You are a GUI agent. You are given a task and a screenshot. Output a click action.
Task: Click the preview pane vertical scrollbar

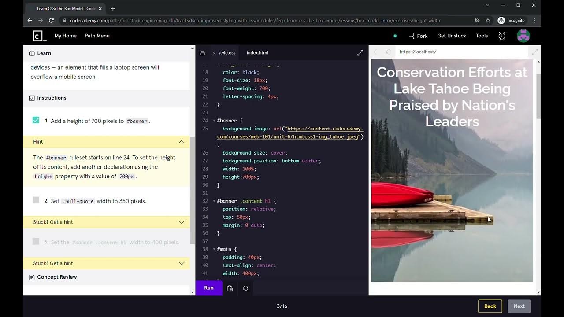538,96
